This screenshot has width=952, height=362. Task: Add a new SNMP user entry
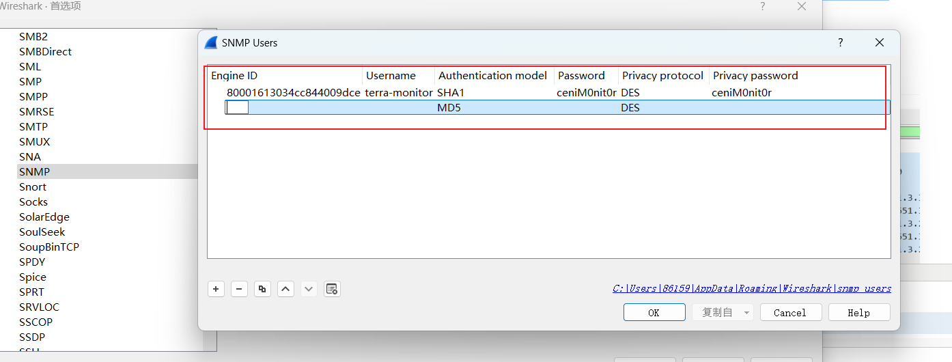216,289
